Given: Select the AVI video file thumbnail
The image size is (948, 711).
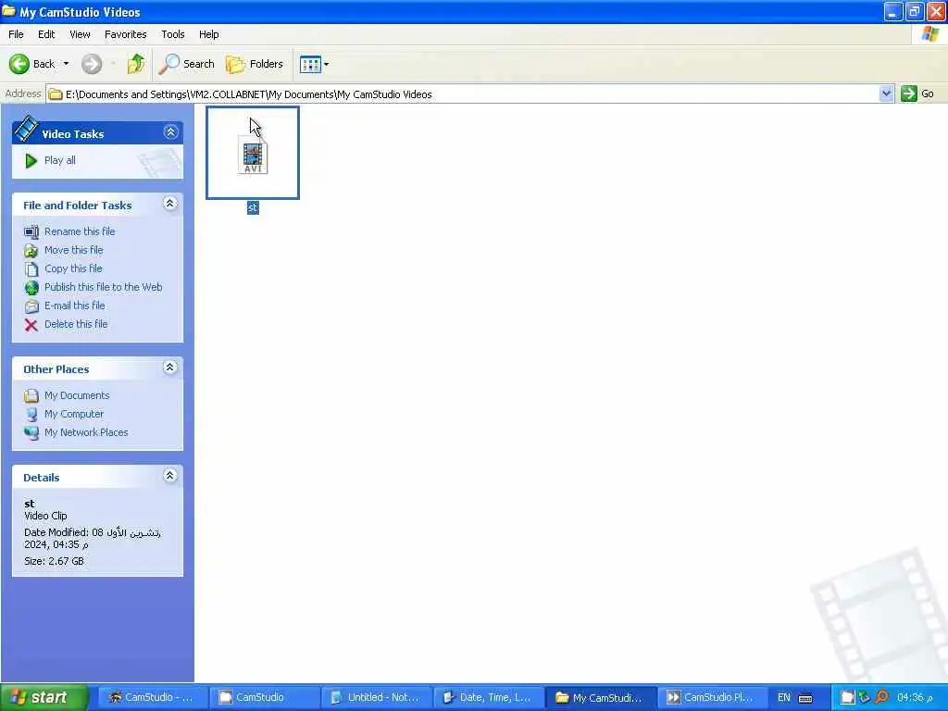Looking at the screenshot, I should (x=253, y=153).
